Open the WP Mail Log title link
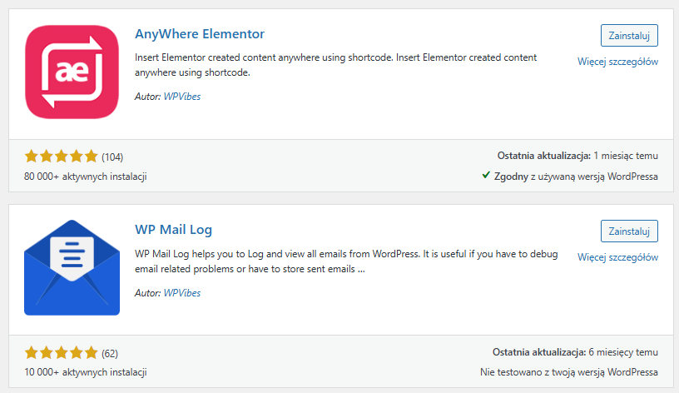 [173, 230]
